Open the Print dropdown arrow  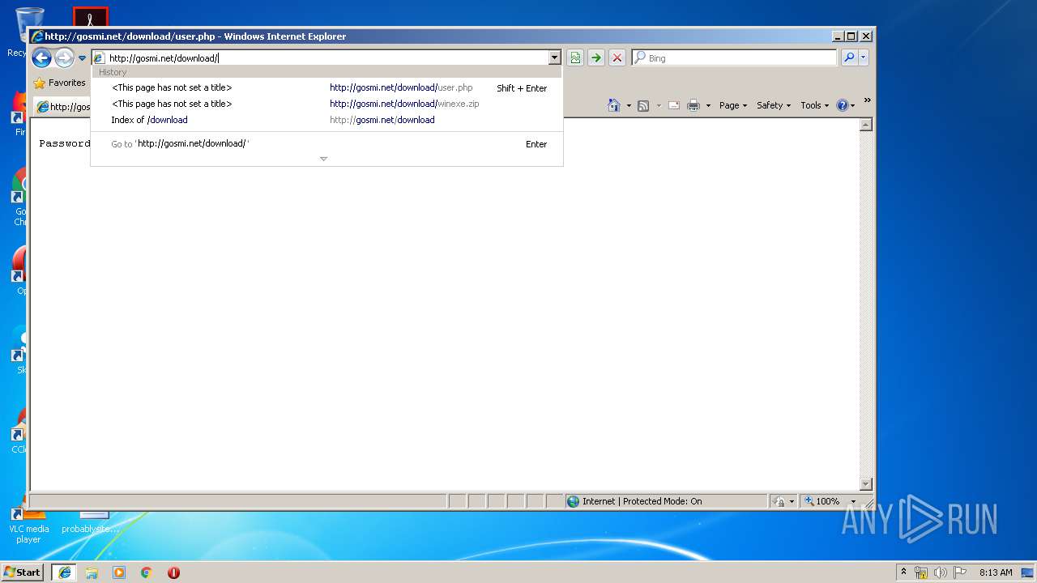[x=708, y=105]
